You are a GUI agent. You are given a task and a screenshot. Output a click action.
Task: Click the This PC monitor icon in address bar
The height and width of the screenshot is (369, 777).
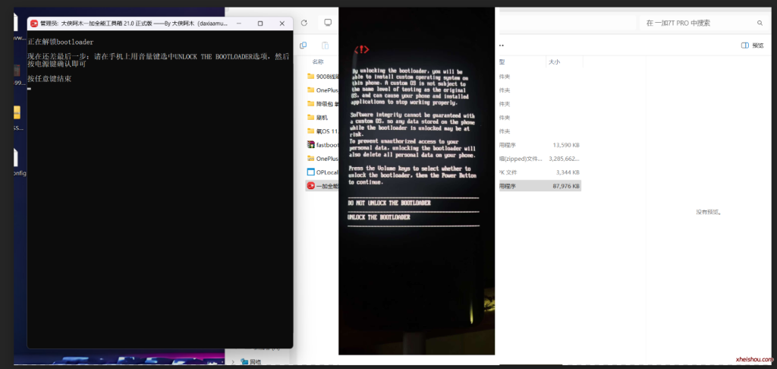click(328, 23)
